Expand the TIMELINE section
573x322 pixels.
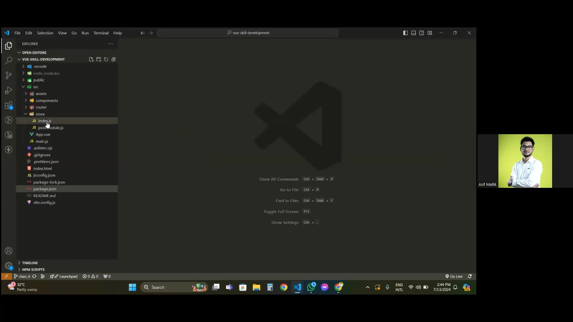tap(67, 263)
